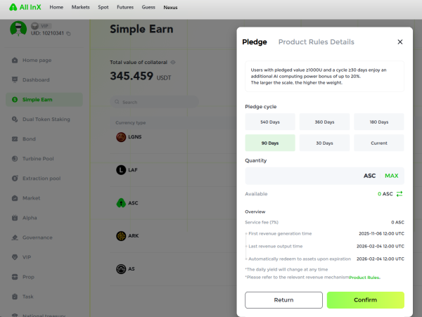Viewport: 422px width, 317px height.
Task: Click the LAF coin icon
Action: click(x=120, y=170)
